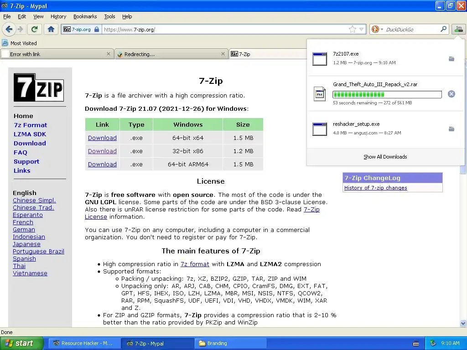Open the Tools menu
The height and width of the screenshot is (350, 467).
point(109,16)
